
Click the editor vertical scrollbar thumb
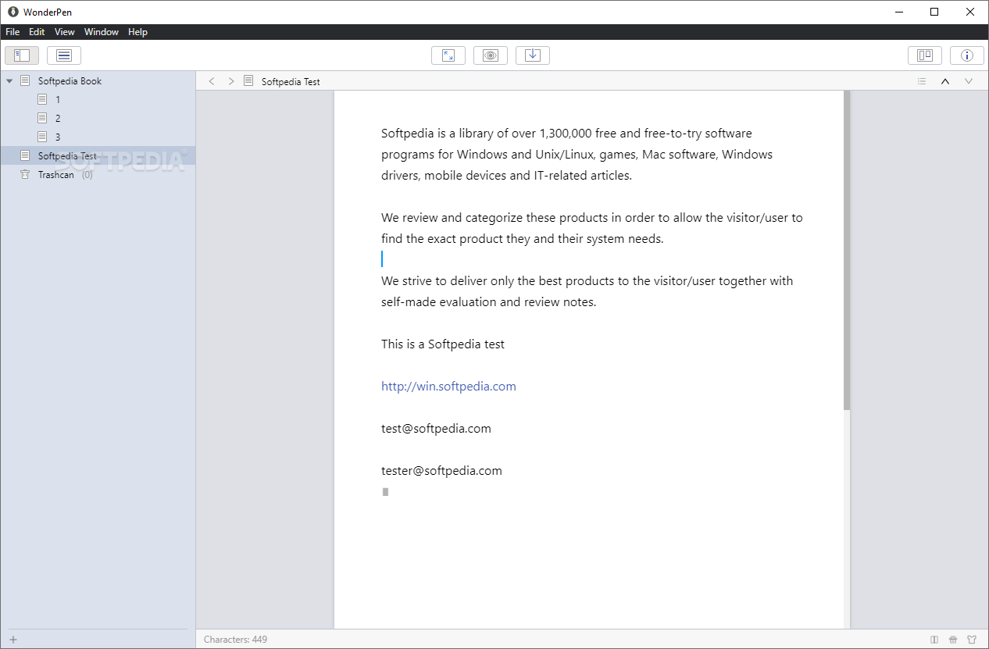tap(847, 250)
